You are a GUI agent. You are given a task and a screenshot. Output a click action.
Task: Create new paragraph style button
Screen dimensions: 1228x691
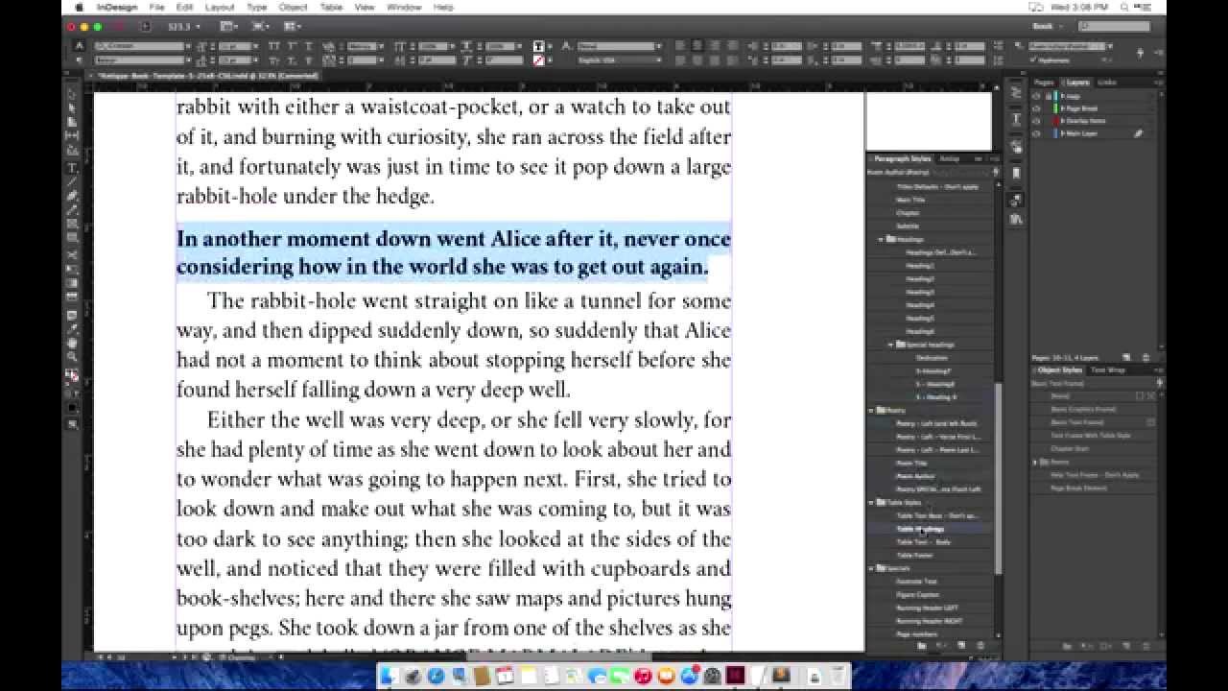(x=962, y=646)
